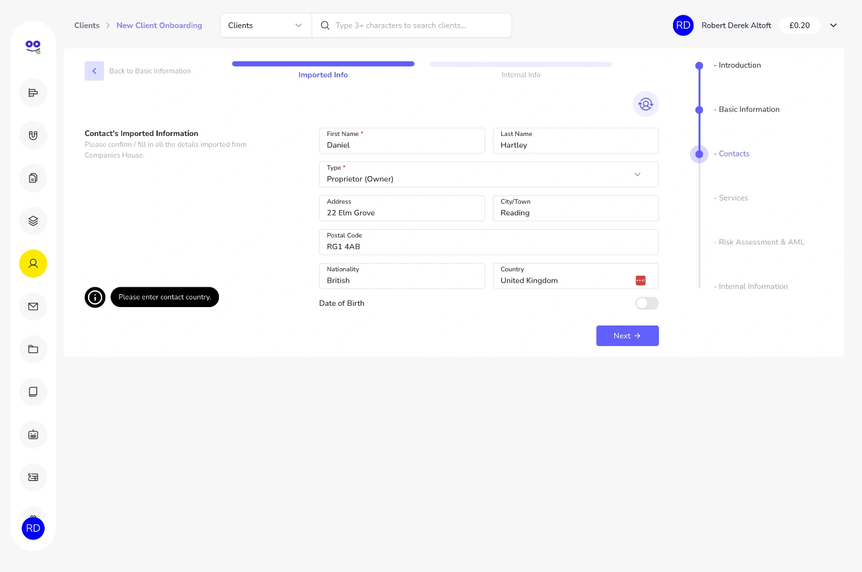Expand the Type dropdown showing Proprietor (Owner)

[488, 174]
